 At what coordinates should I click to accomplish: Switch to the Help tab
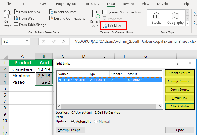pos(185,4)
